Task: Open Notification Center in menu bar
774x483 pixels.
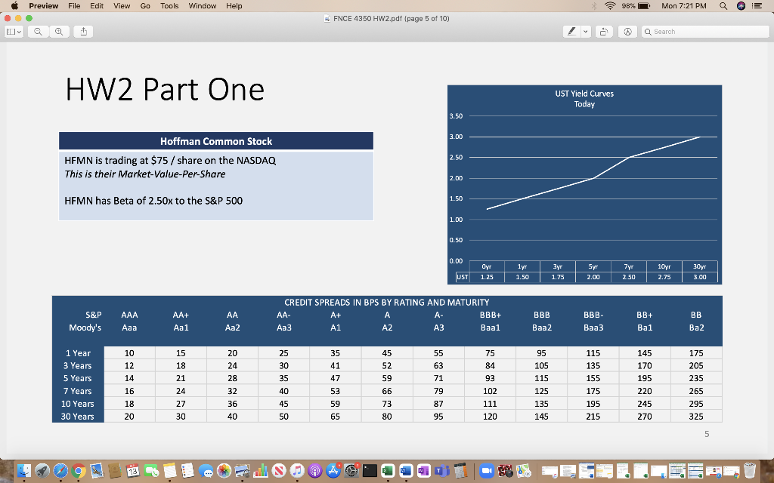Action: click(x=757, y=6)
